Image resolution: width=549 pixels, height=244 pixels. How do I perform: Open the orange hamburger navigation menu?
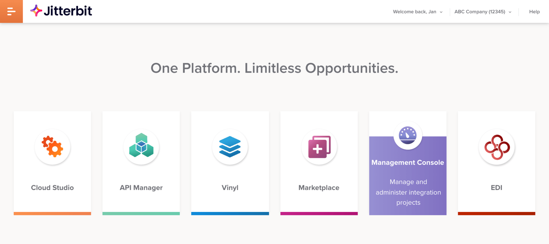tap(11, 11)
